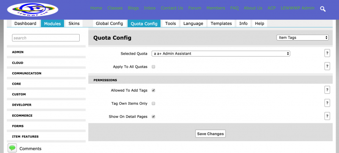The height and width of the screenshot is (153, 339).
Task: Expand the COMMUNICATION module category
Action: (x=46, y=73)
